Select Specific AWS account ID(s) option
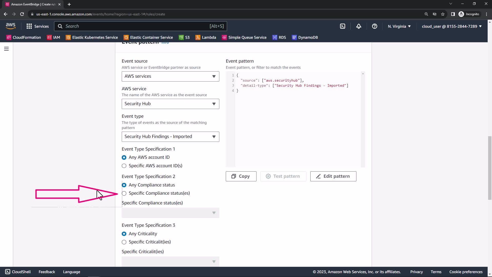 (124, 166)
